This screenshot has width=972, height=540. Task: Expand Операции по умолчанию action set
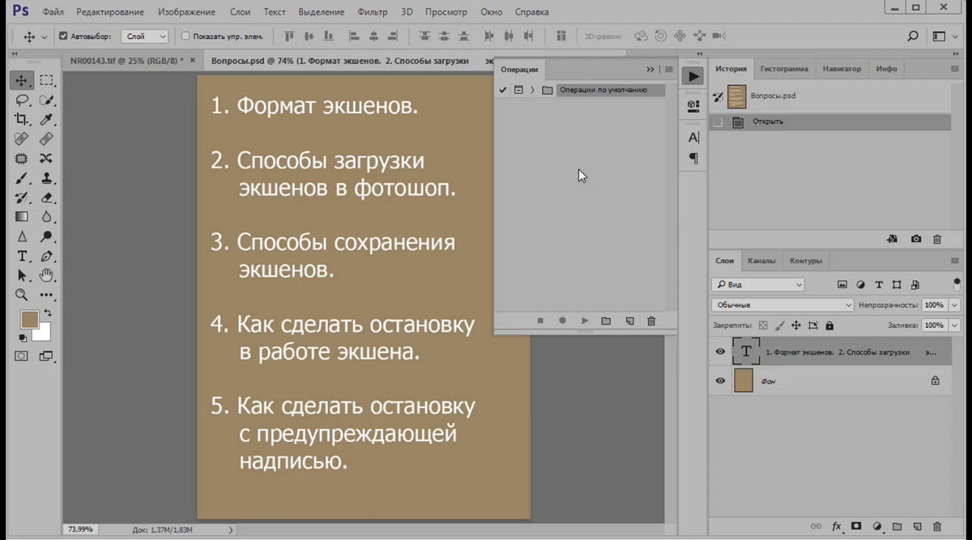(x=532, y=90)
